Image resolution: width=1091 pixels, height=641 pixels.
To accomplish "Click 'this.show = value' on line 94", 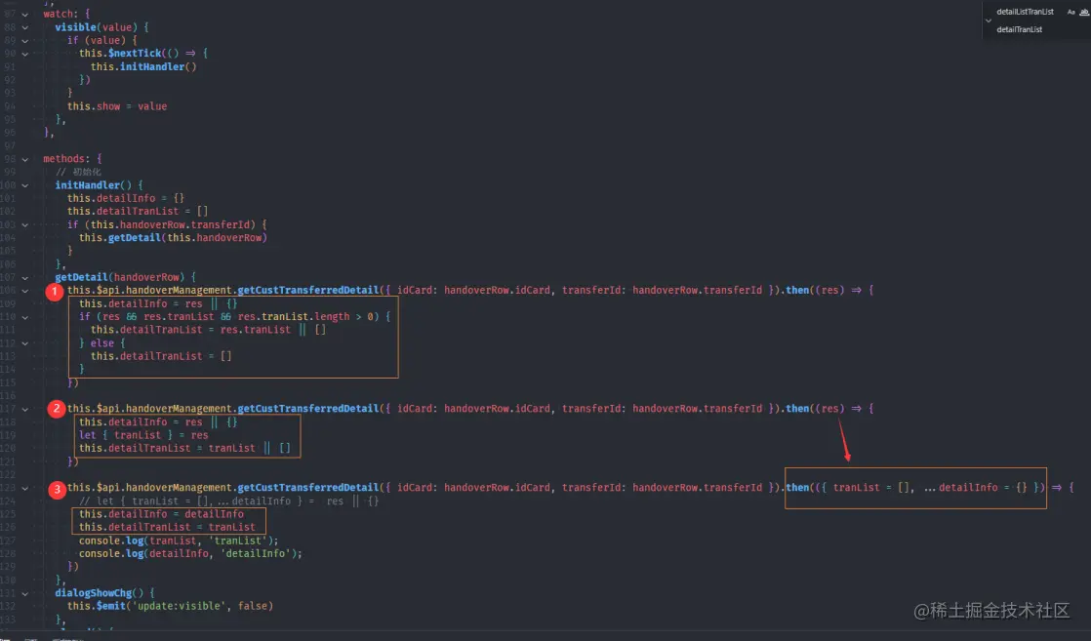I will (117, 106).
